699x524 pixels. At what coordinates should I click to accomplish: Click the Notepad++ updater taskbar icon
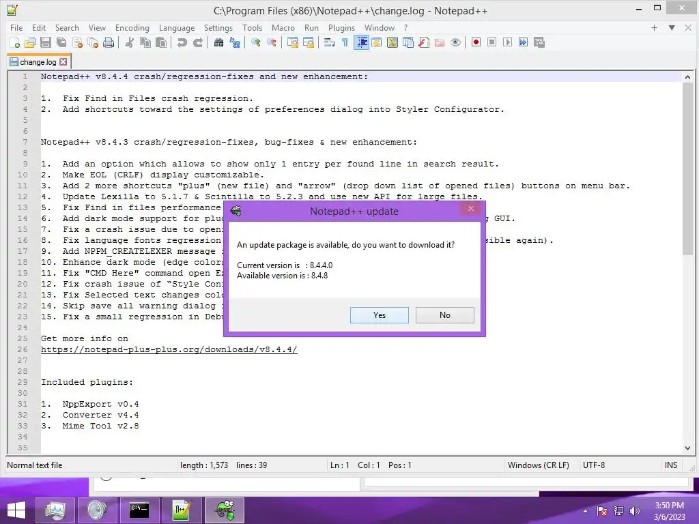[225, 510]
